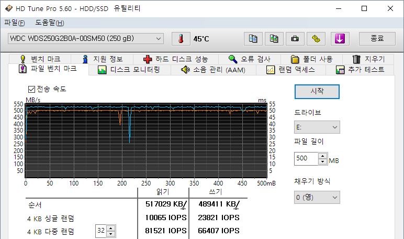Click the transfer speed benchmark graph
Image resolution: width=404 pixels, height=239 pixels.
pyautogui.click(x=146, y=140)
